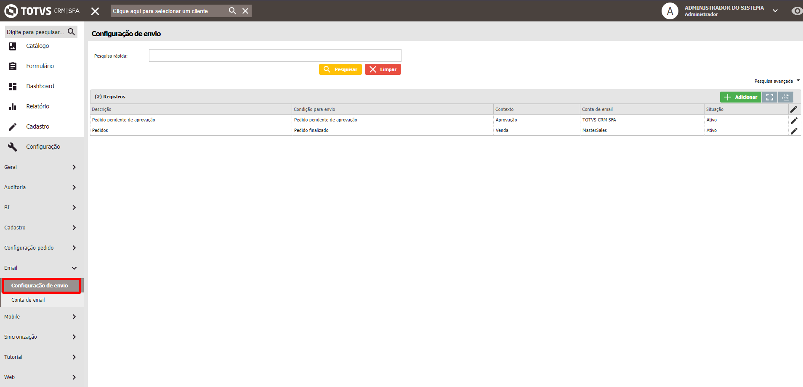
Task: Click the Pesquisar button
Action: click(340, 69)
